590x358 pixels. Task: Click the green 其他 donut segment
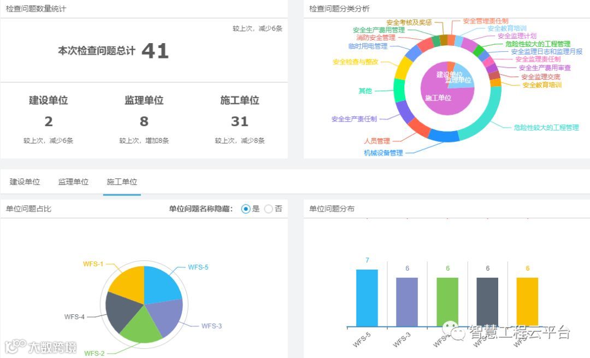[x=399, y=90]
